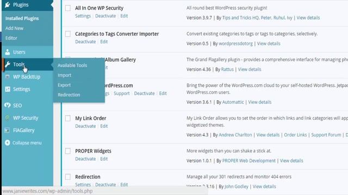The height and width of the screenshot is (195, 348).
Task: Tick the PROPER Widgets checkbox
Action: point(68,151)
